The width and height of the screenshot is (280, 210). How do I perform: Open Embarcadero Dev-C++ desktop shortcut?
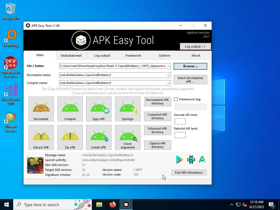(11, 67)
